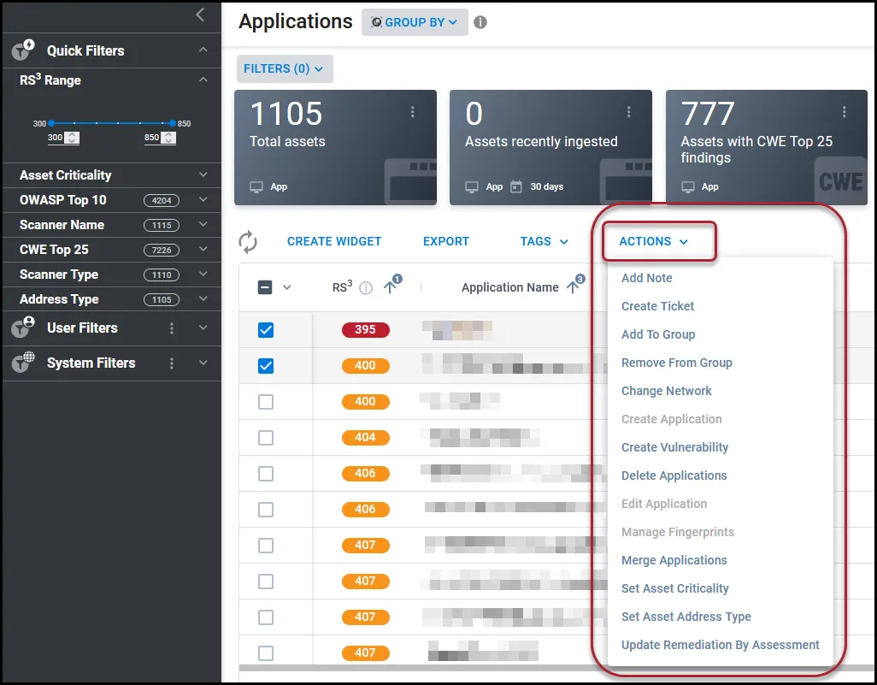Expand the Asset Criticality filter

tap(203, 175)
